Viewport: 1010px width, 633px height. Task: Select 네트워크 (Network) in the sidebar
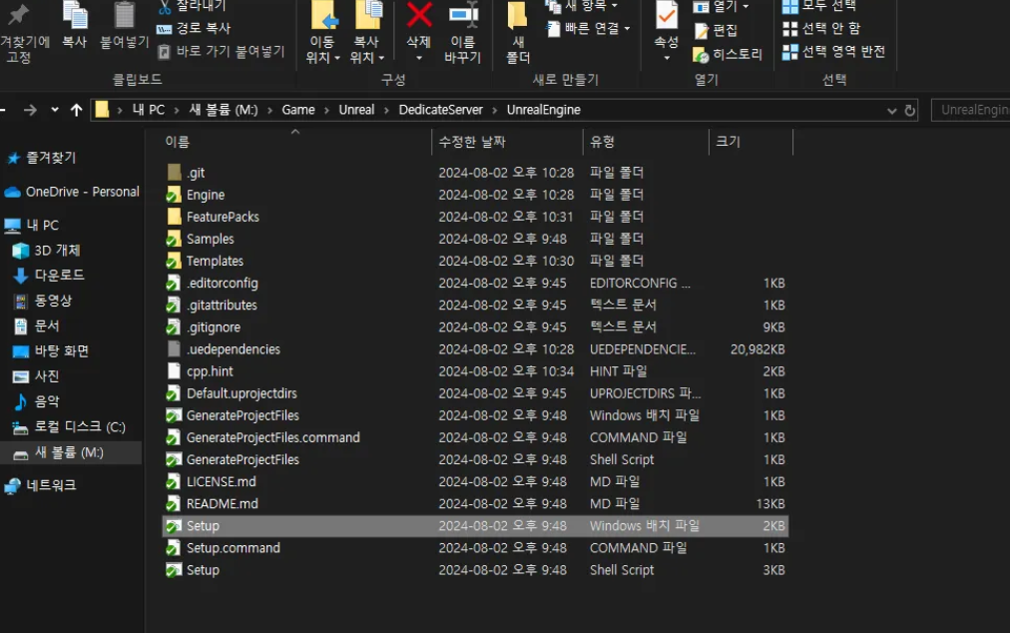click(51, 485)
